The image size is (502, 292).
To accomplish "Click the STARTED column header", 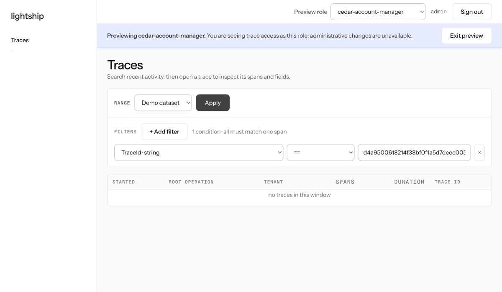I will tap(124, 182).
